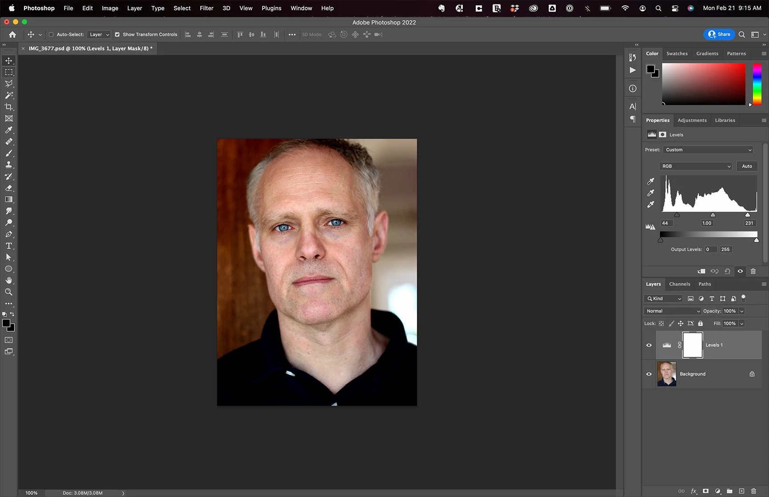Image resolution: width=769 pixels, height=497 pixels.
Task: Select the Clone Stamp tool
Action: (x=9, y=165)
